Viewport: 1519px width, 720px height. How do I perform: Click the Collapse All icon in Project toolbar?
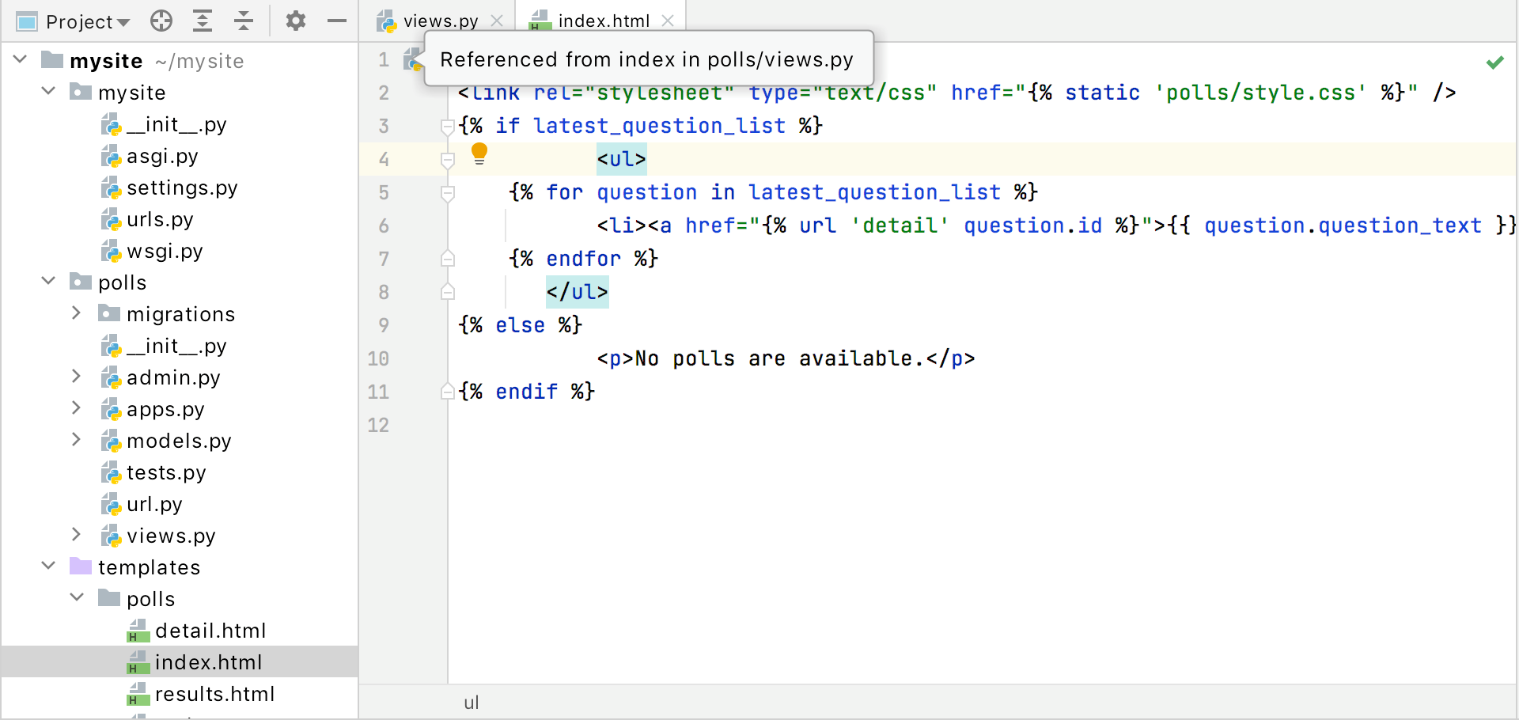point(244,21)
